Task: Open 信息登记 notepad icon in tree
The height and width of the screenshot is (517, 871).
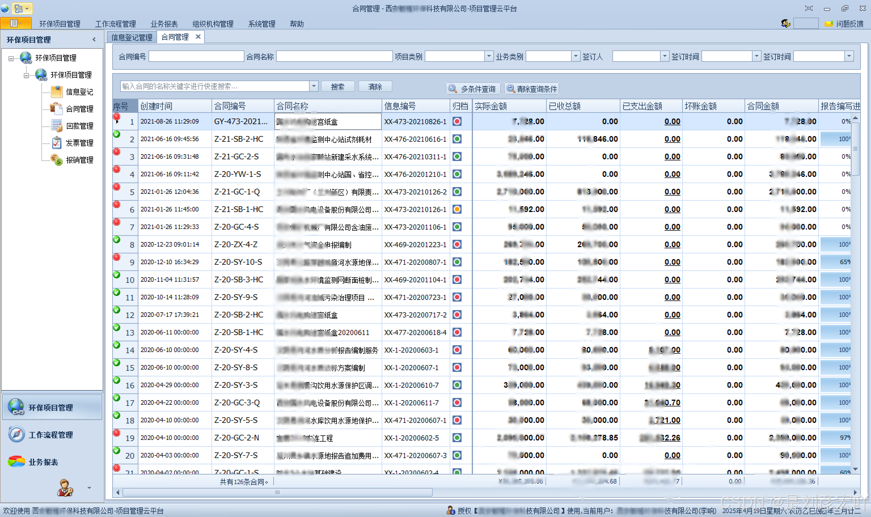Action: click(x=56, y=92)
